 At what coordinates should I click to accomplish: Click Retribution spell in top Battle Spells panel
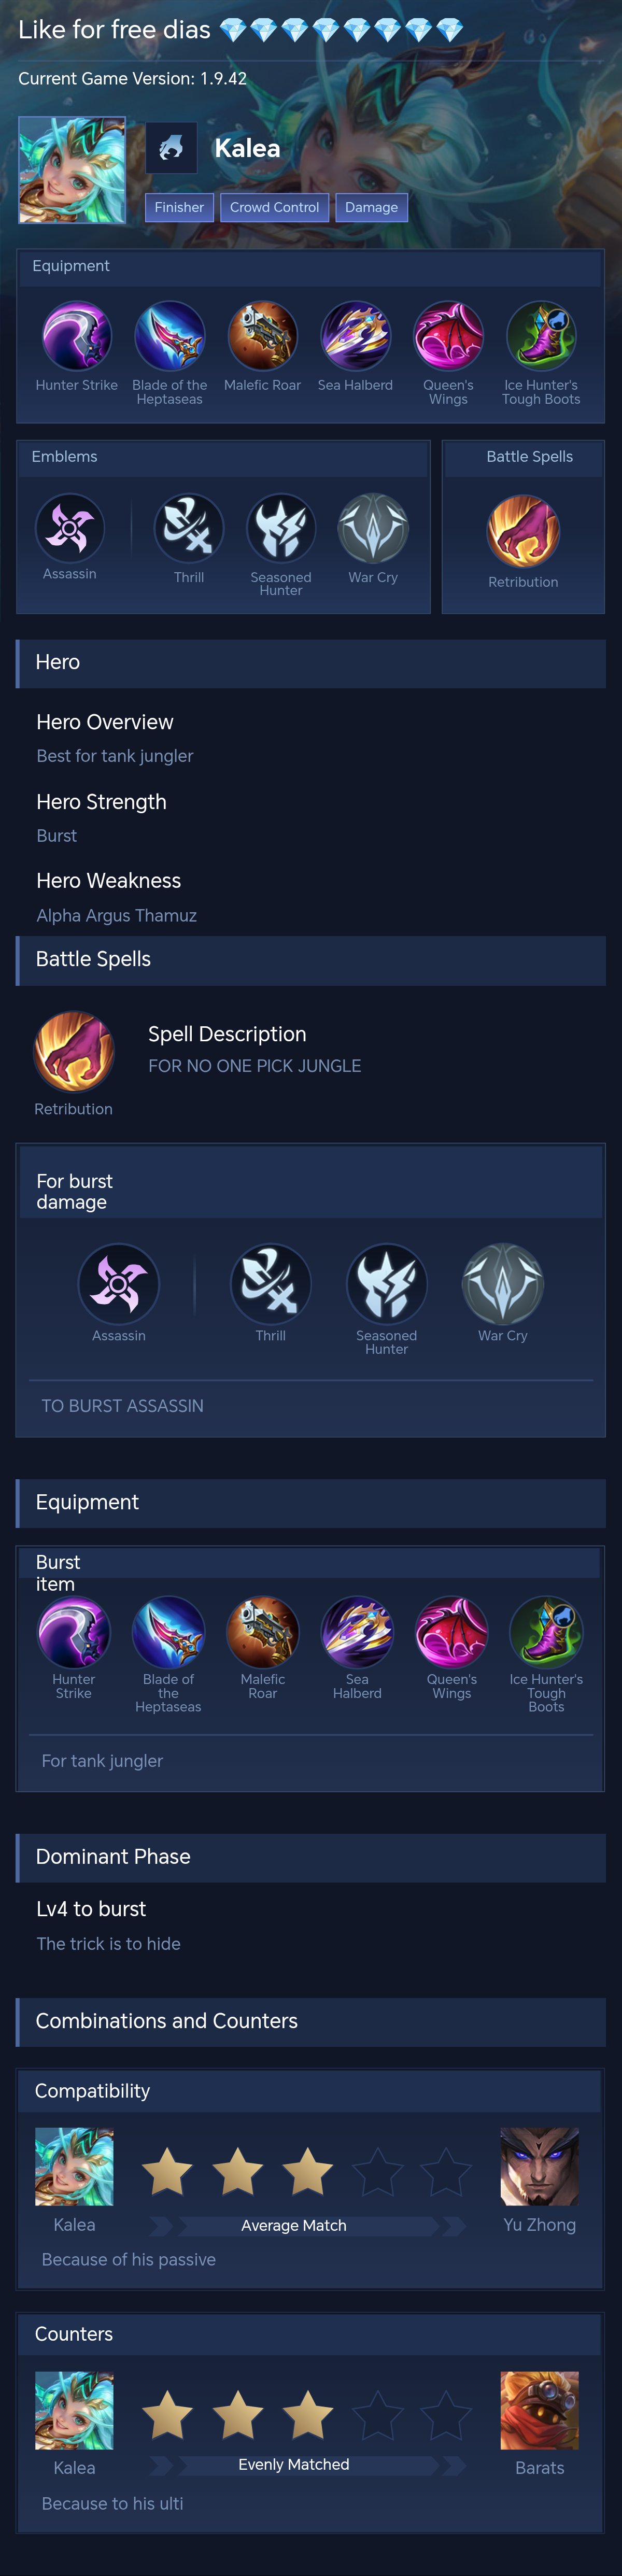click(x=523, y=531)
